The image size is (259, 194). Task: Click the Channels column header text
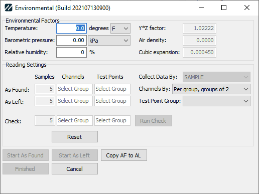pyautogui.click(x=73, y=77)
